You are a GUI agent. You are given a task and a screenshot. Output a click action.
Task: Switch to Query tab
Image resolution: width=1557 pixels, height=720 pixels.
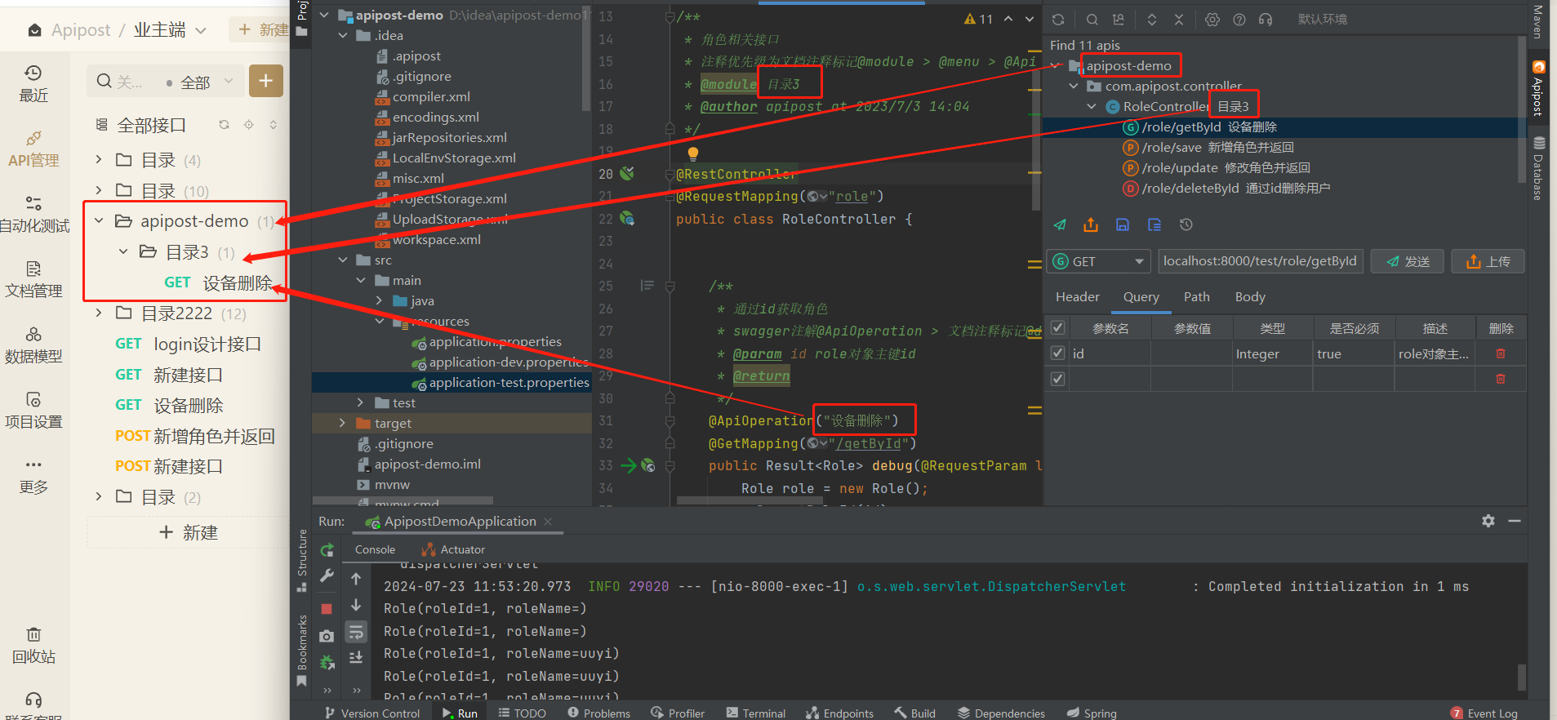(1141, 297)
